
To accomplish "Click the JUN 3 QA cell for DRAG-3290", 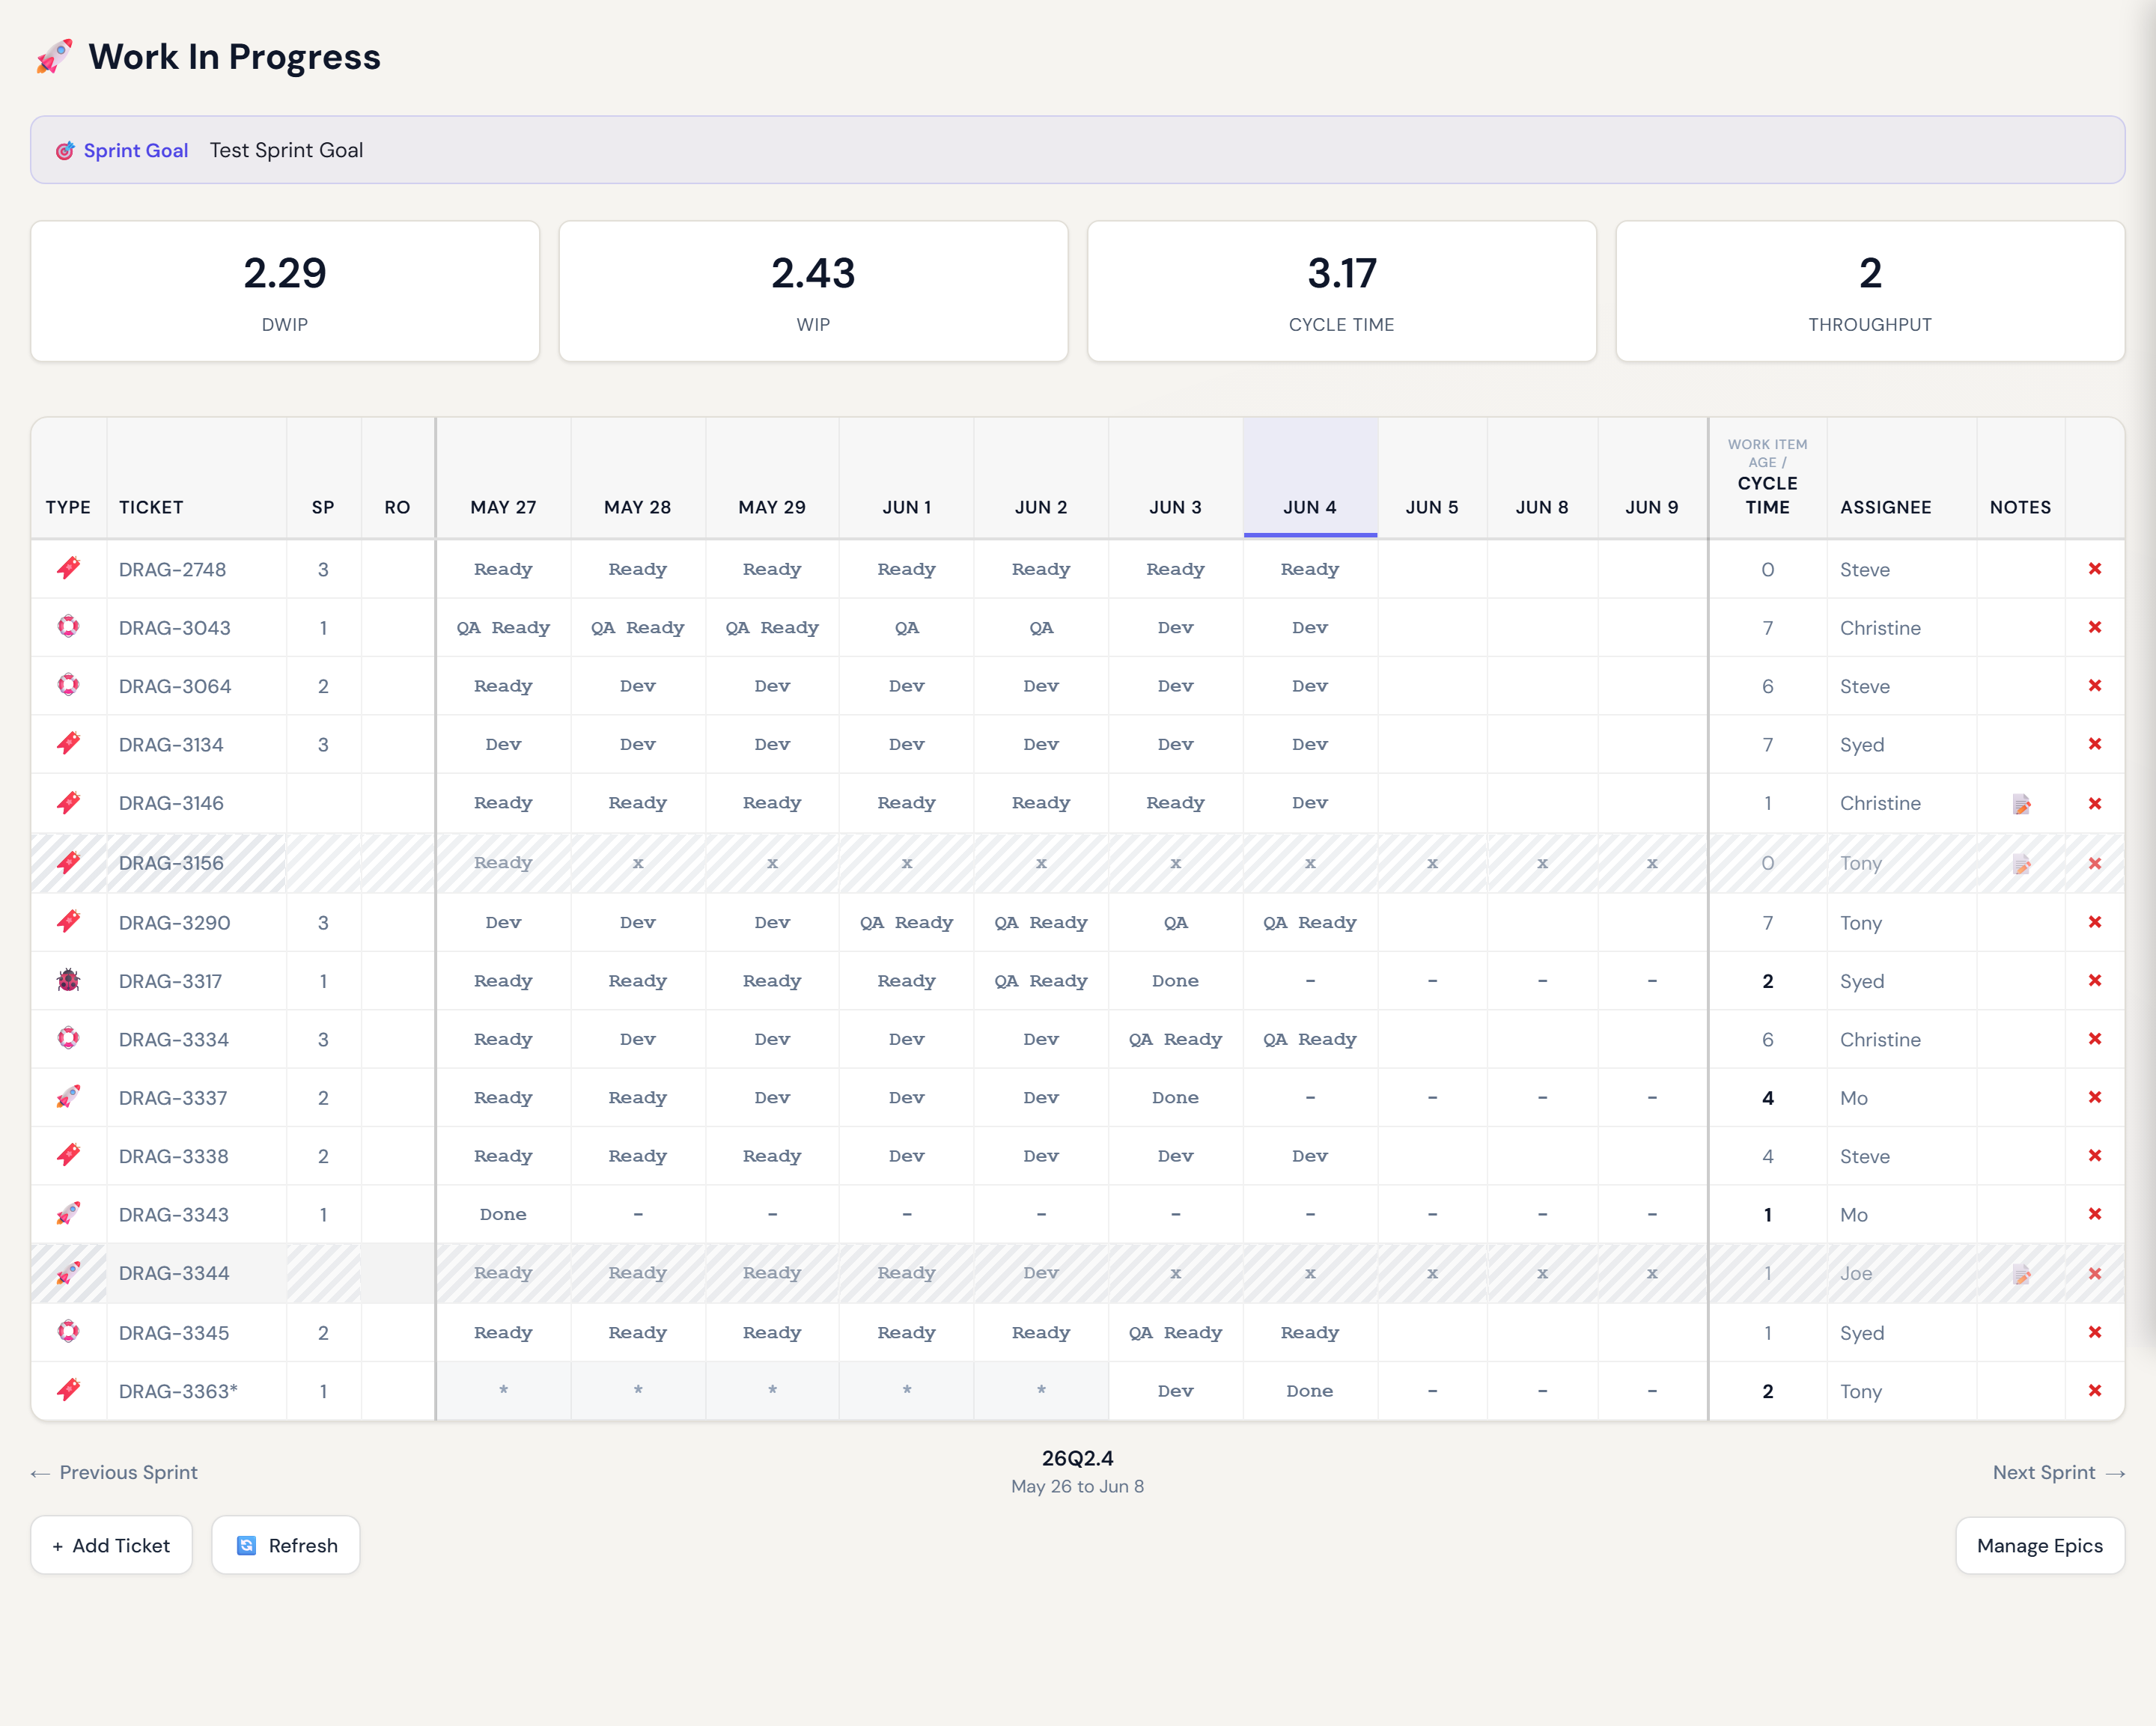I will pos(1175,922).
